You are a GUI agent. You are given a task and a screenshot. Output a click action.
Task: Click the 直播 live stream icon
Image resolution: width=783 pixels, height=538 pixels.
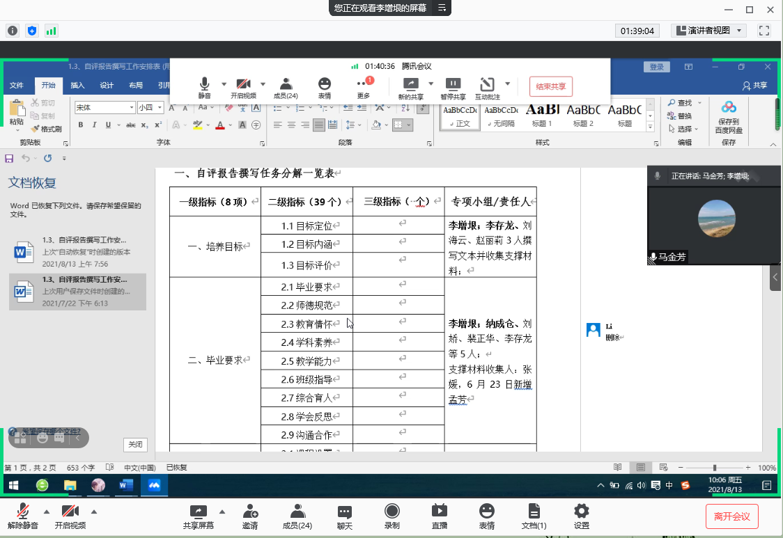tap(440, 516)
